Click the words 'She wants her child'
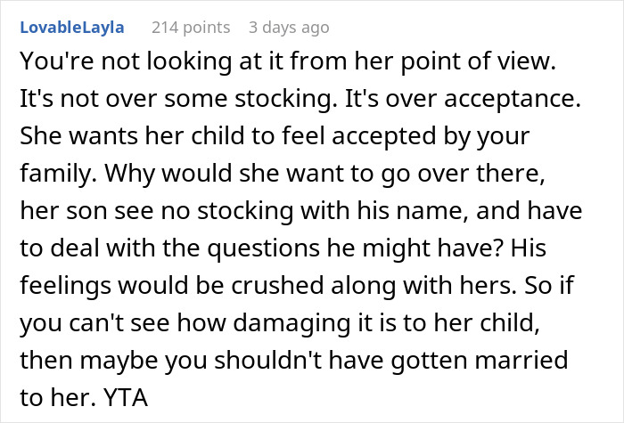The height and width of the screenshot is (423, 624). point(133,136)
